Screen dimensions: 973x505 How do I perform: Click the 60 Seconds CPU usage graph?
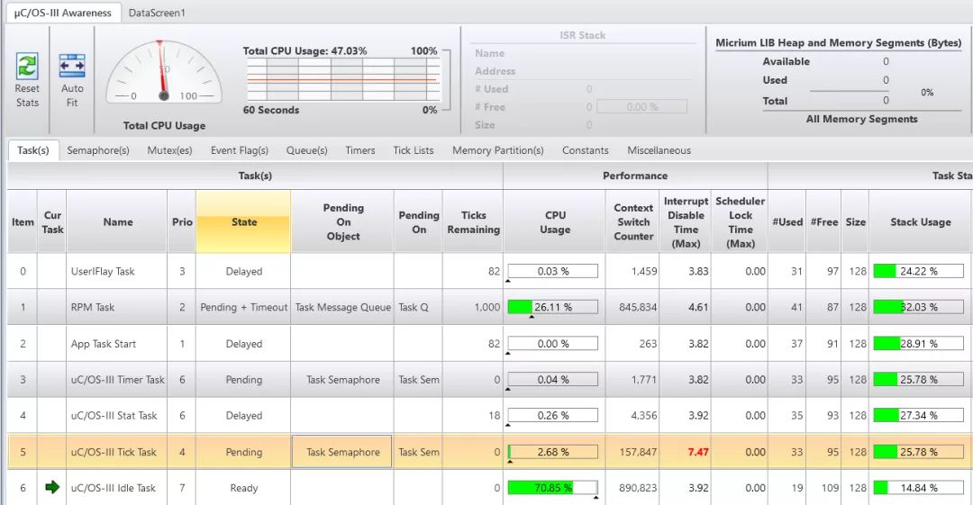(343, 80)
